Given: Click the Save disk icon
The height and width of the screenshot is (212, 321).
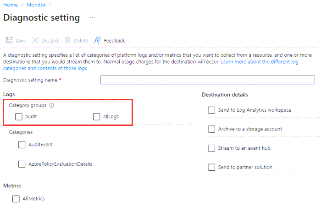Looking at the screenshot, I should [9, 40].
